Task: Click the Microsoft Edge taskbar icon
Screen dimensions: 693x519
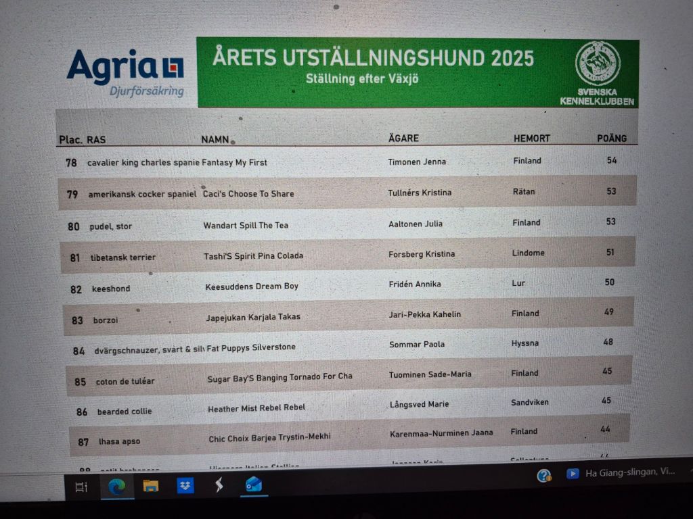Action: click(116, 486)
